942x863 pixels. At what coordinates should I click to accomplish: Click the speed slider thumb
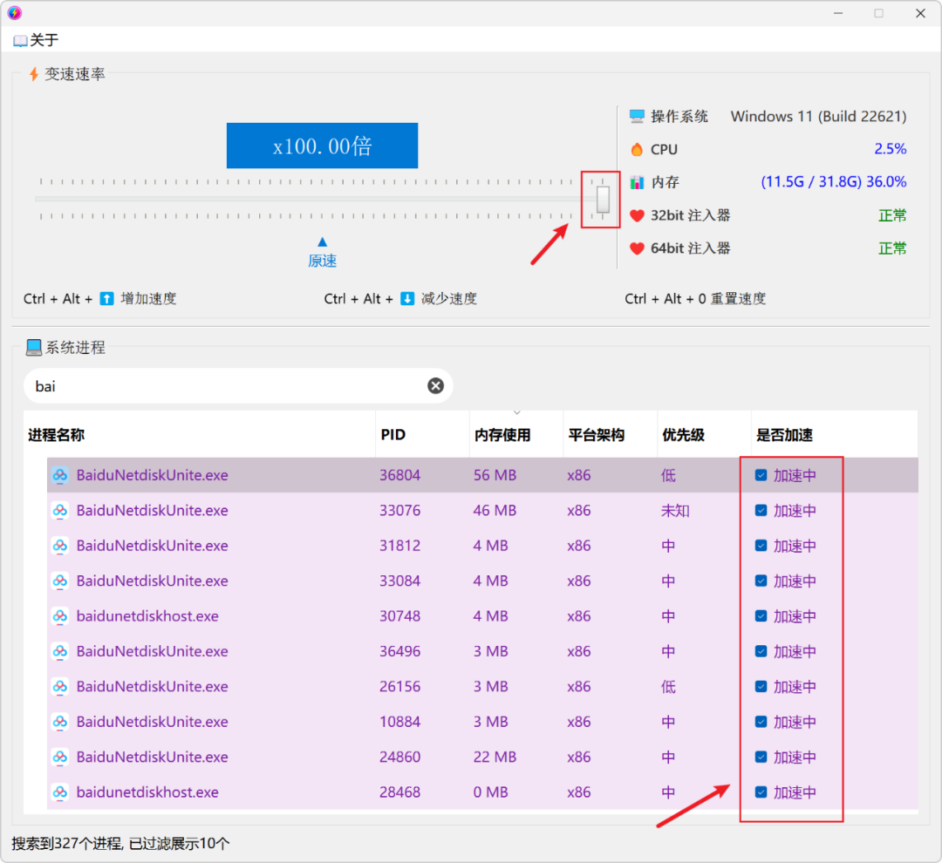point(603,200)
